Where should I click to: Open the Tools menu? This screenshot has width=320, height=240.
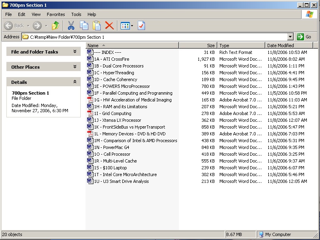coord(76,14)
